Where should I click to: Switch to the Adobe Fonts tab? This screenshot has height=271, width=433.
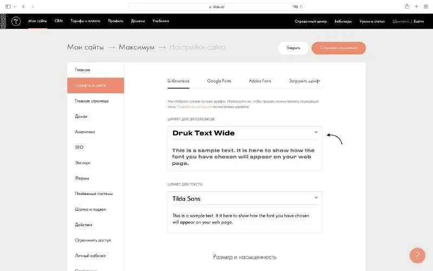(x=260, y=81)
